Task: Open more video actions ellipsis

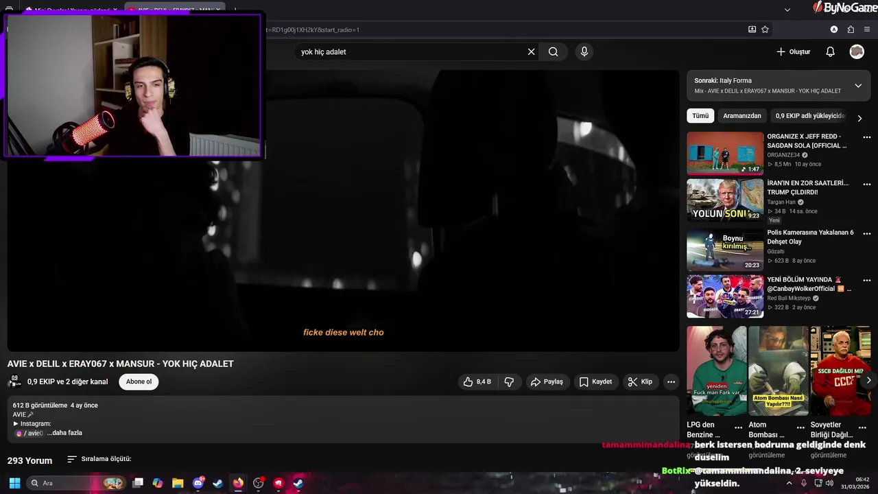Action: (x=671, y=381)
